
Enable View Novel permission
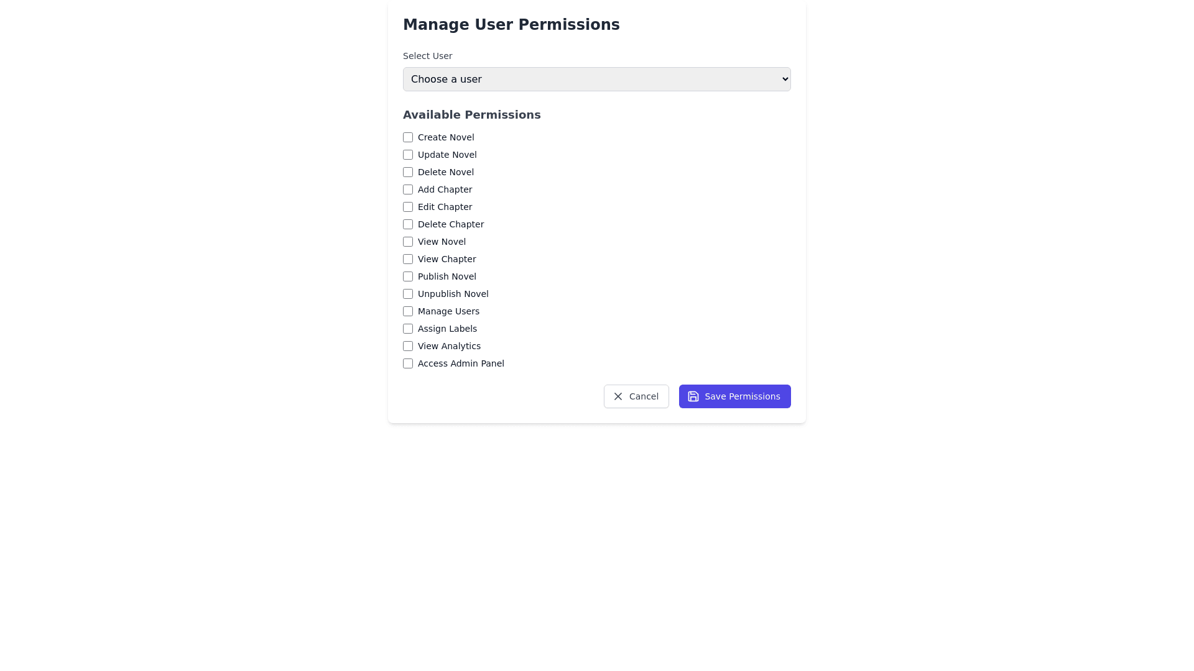tap(408, 242)
